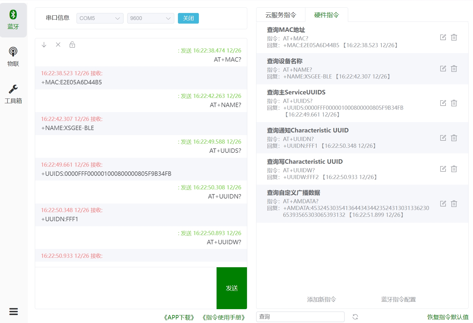The height and width of the screenshot is (323, 473).
Task: Open the 《指令使用手册》 link
Action: pos(224,317)
